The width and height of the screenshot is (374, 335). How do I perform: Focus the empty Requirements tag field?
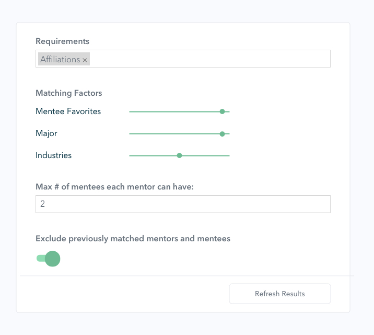(x=210, y=59)
